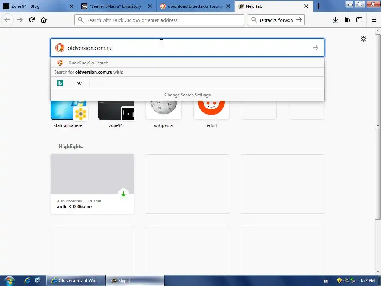Click the yellow security shield tray icon

(339, 280)
